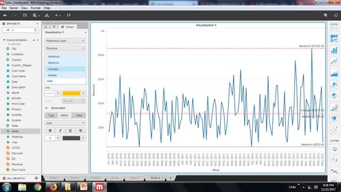
Task: Select the Minimum reference line entry
Action: (x=66, y=63)
